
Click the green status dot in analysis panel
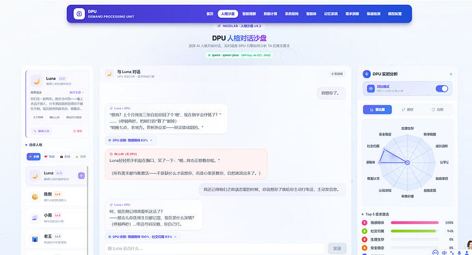point(451,74)
